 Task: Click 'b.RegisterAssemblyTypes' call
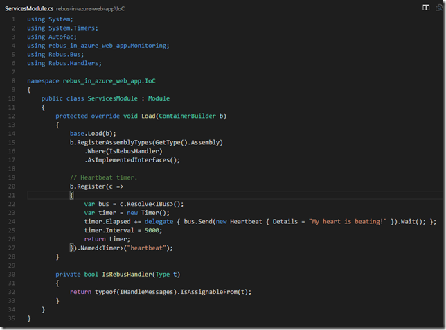(x=111, y=143)
